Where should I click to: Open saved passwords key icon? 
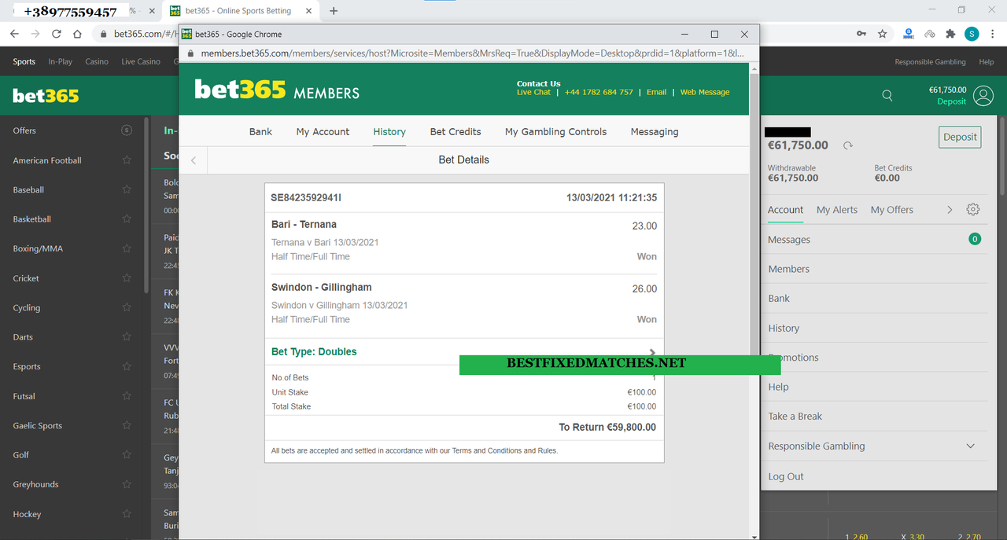tap(861, 34)
